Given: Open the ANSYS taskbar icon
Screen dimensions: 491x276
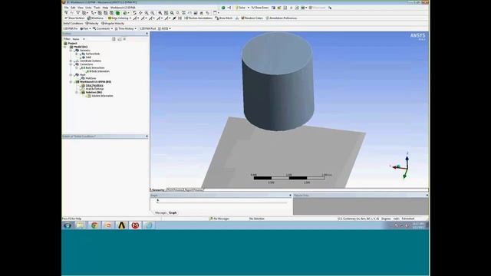Looking at the screenshot, I should pyautogui.click(x=121, y=225).
